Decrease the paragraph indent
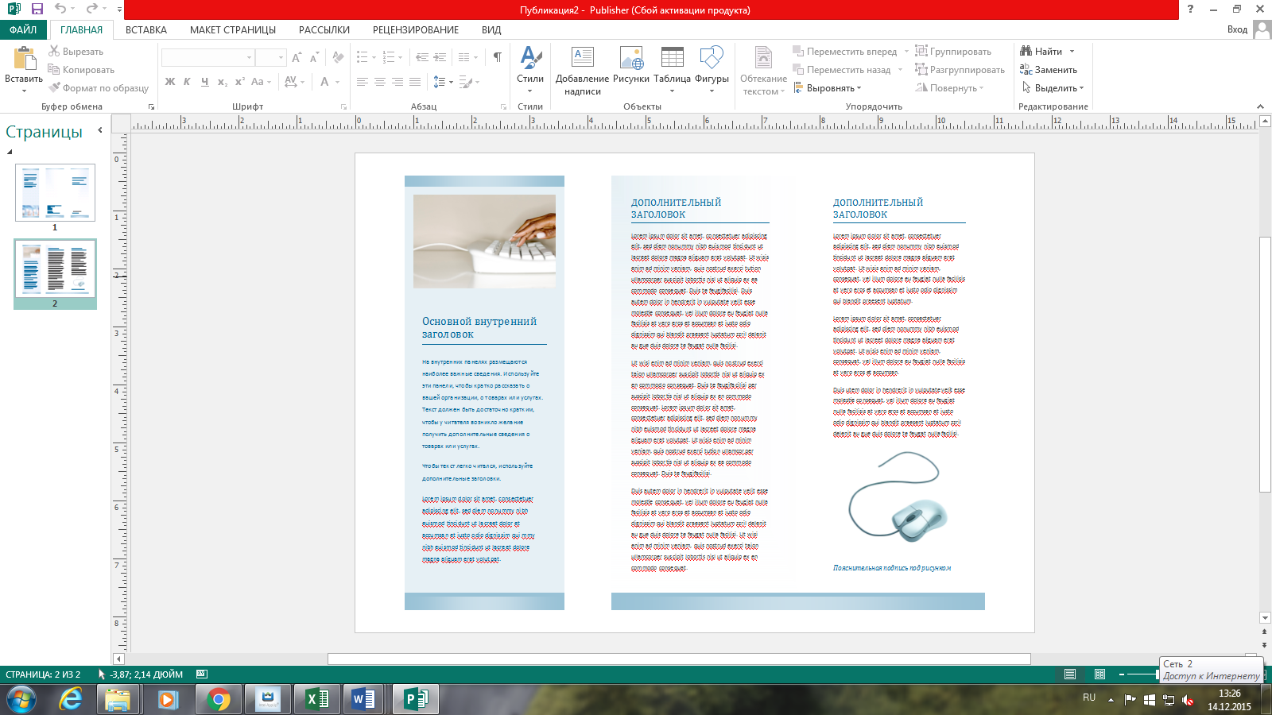The image size is (1272, 715). (422, 57)
